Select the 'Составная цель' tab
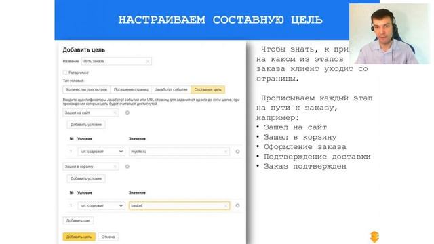 point(208,89)
